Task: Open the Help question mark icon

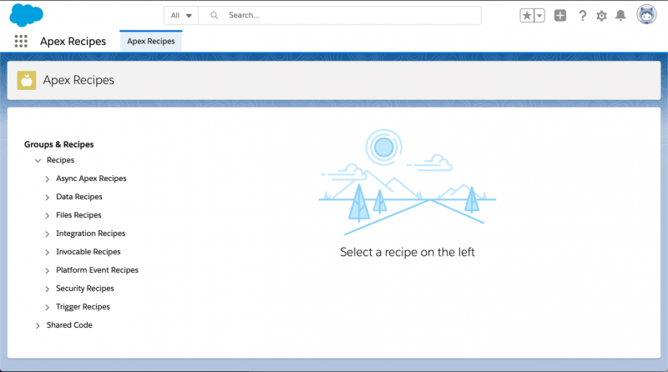Action: pyautogui.click(x=582, y=16)
